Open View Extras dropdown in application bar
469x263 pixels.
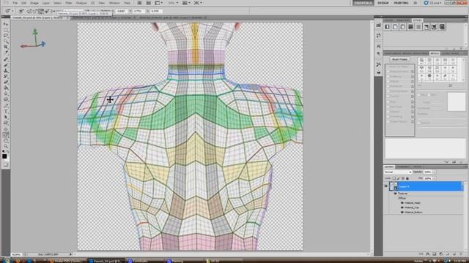tap(159, 3)
